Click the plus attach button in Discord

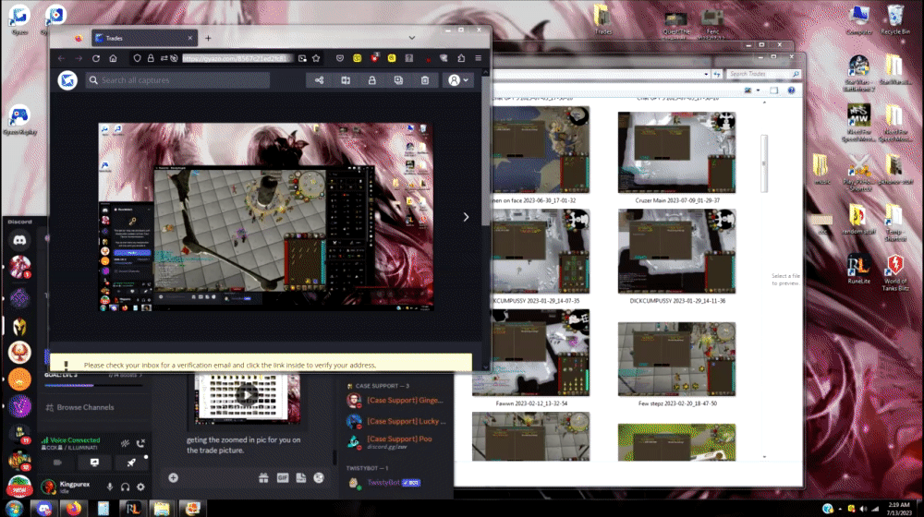click(174, 477)
